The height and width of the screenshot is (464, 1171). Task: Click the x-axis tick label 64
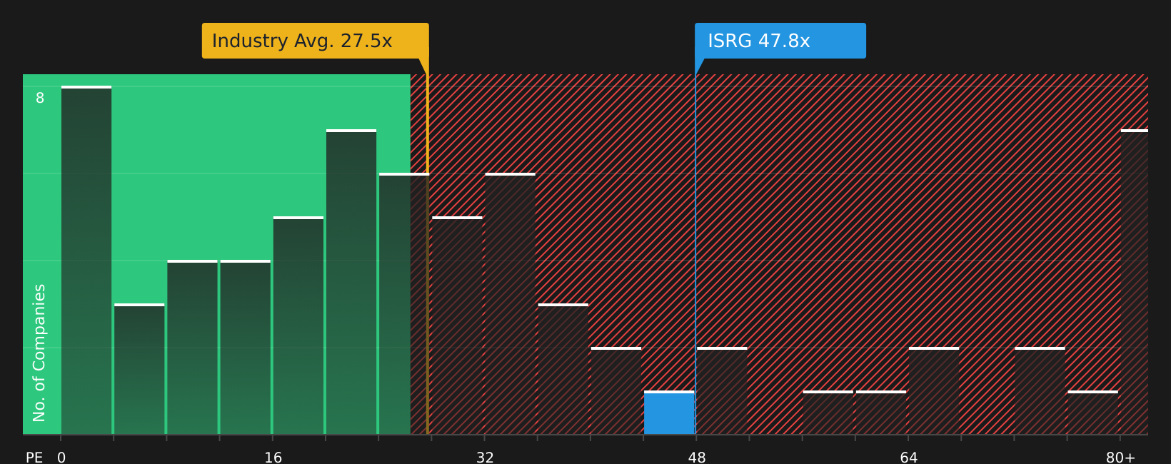click(908, 458)
